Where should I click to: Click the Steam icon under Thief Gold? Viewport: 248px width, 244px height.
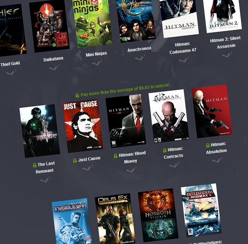point(10,73)
